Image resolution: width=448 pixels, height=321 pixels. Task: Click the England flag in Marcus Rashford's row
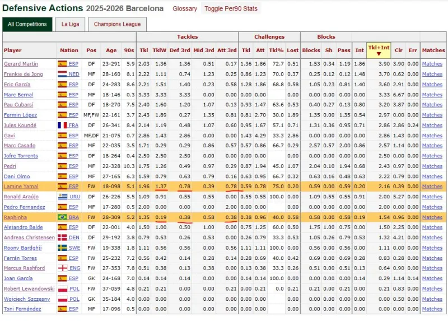point(62,268)
